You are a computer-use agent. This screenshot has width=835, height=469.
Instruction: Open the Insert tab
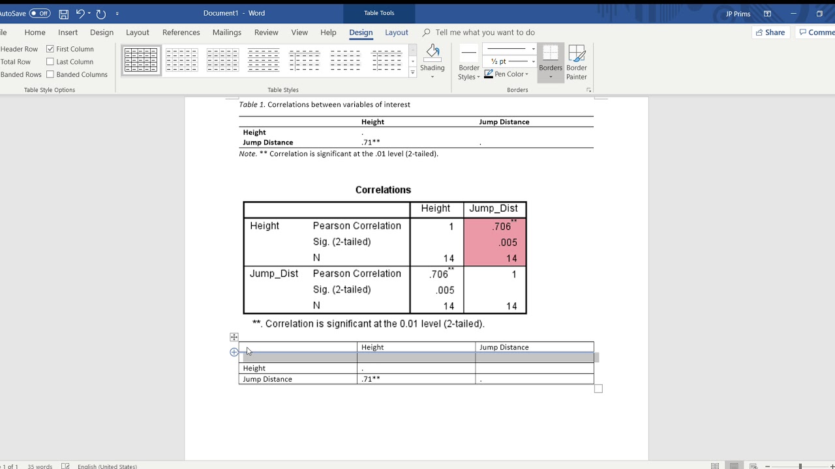68,33
